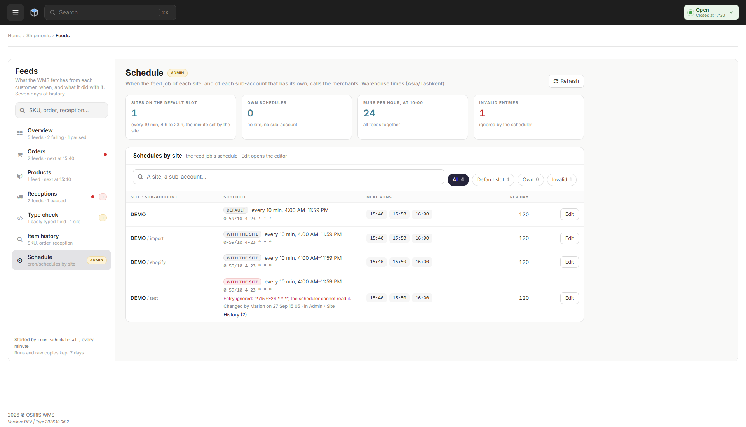Open Overview in Feeds sidebar
This screenshot has height=427, width=746.
(x=61, y=134)
